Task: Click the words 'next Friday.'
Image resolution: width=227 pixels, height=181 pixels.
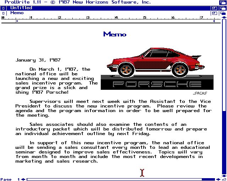Action: click(134, 134)
